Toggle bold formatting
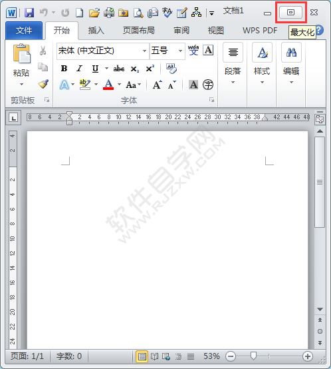Viewport: 331px width, 369px height. click(x=64, y=69)
